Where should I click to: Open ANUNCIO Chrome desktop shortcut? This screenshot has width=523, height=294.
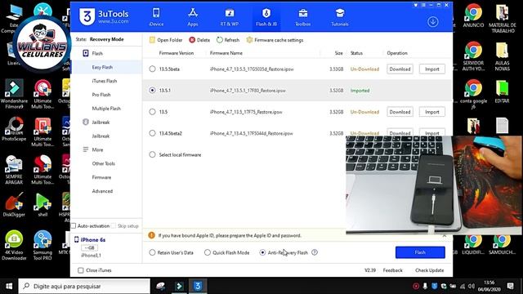point(473,16)
